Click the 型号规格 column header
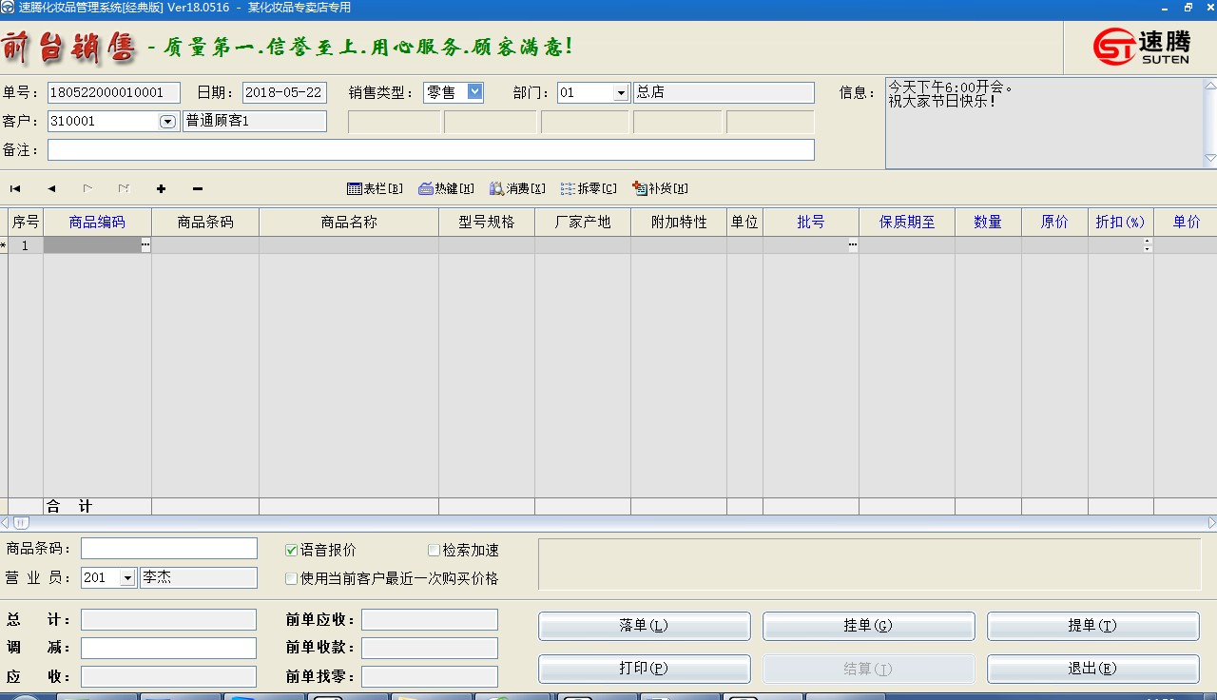The image size is (1217, 700). click(x=487, y=222)
